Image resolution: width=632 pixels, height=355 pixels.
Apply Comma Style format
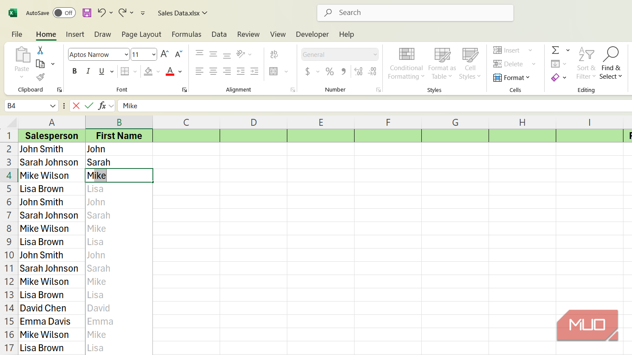pyautogui.click(x=343, y=71)
